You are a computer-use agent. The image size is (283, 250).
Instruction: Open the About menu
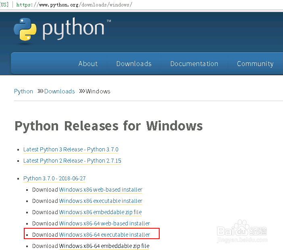pos(88,64)
